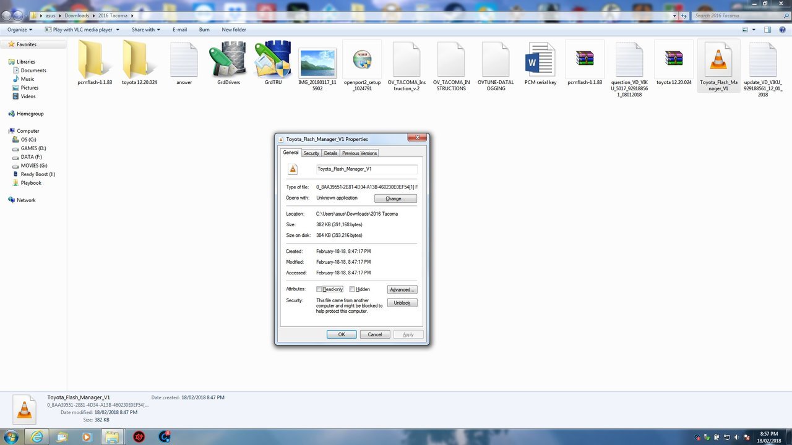Image resolution: width=792 pixels, height=445 pixels.
Task: Expand the 2016 Tacoma breadcrumb arrow
Action: [x=132, y=15]
